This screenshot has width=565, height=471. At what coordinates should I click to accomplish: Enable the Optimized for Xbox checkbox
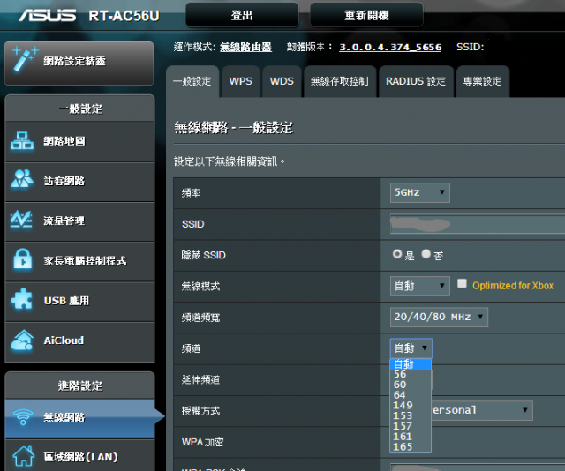click(462, 283)
